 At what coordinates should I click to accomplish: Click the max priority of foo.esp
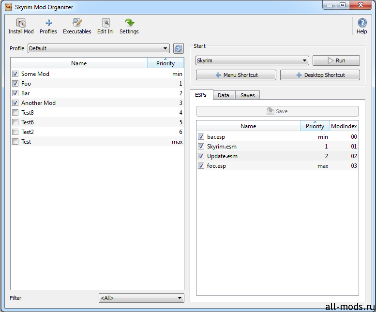[x=323, y=166]
